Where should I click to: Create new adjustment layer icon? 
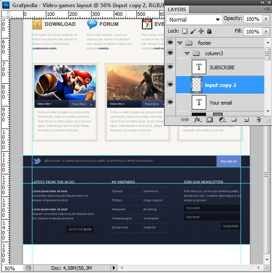(x=222, y=120)
